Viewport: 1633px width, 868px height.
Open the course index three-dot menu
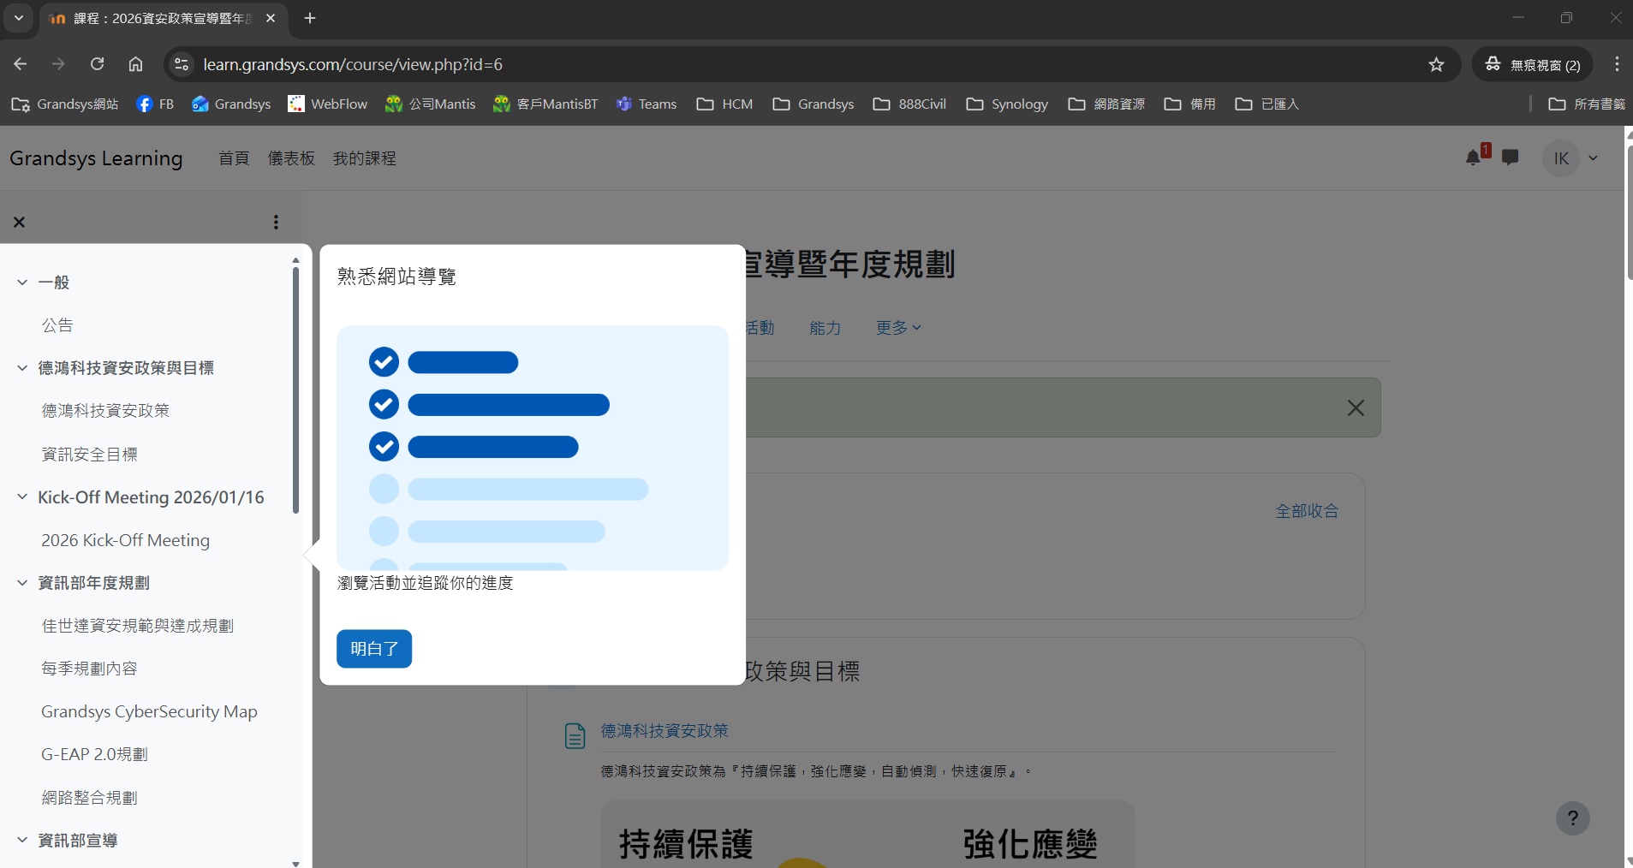[276, 222]
